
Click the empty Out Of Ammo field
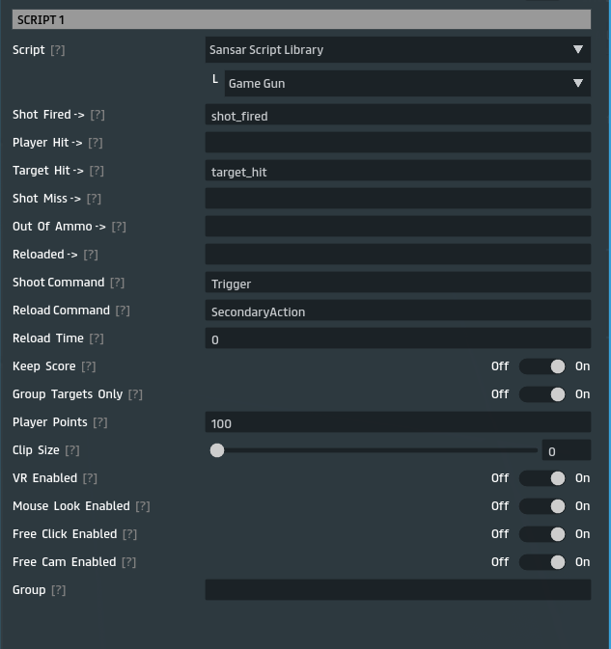(398, 227)
